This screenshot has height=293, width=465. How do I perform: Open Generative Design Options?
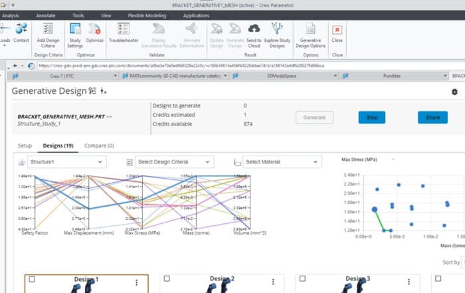pyautogui.click(x=310, y=35)
